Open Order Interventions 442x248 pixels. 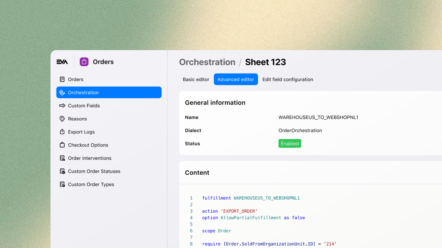tap(109, 158)
